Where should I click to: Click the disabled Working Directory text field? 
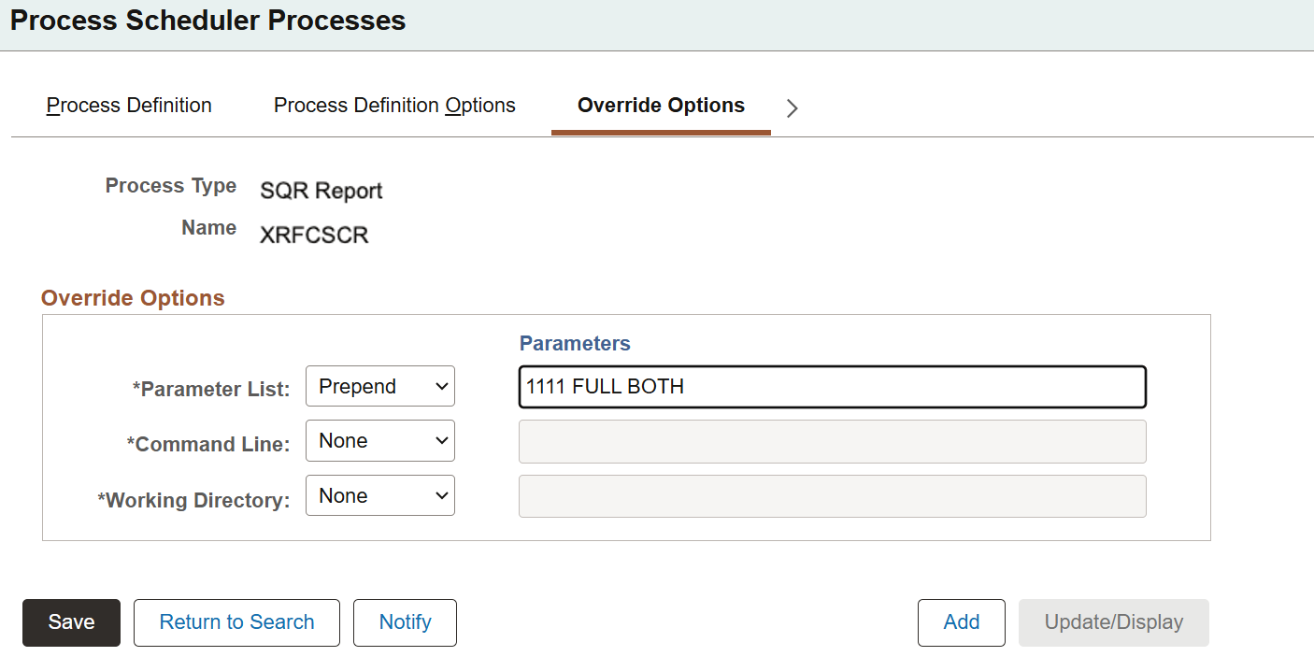pos(832,496)
